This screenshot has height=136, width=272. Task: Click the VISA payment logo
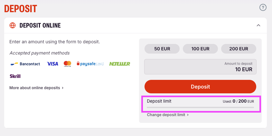point(52,64)
